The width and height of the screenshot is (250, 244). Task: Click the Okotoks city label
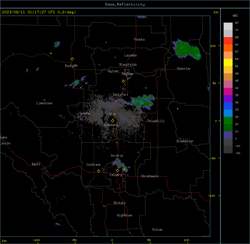(x=119, y=203)
